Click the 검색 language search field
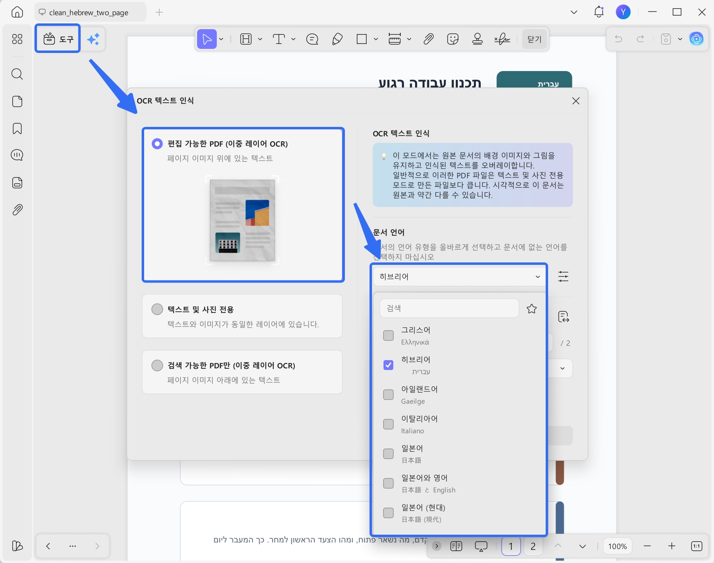Image resolution: width=714 pixels, height=563 pixels. tap(449, 308)
